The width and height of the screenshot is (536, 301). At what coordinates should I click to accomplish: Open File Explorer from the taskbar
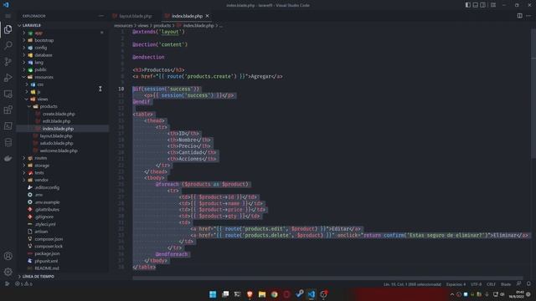pos(262,294)
